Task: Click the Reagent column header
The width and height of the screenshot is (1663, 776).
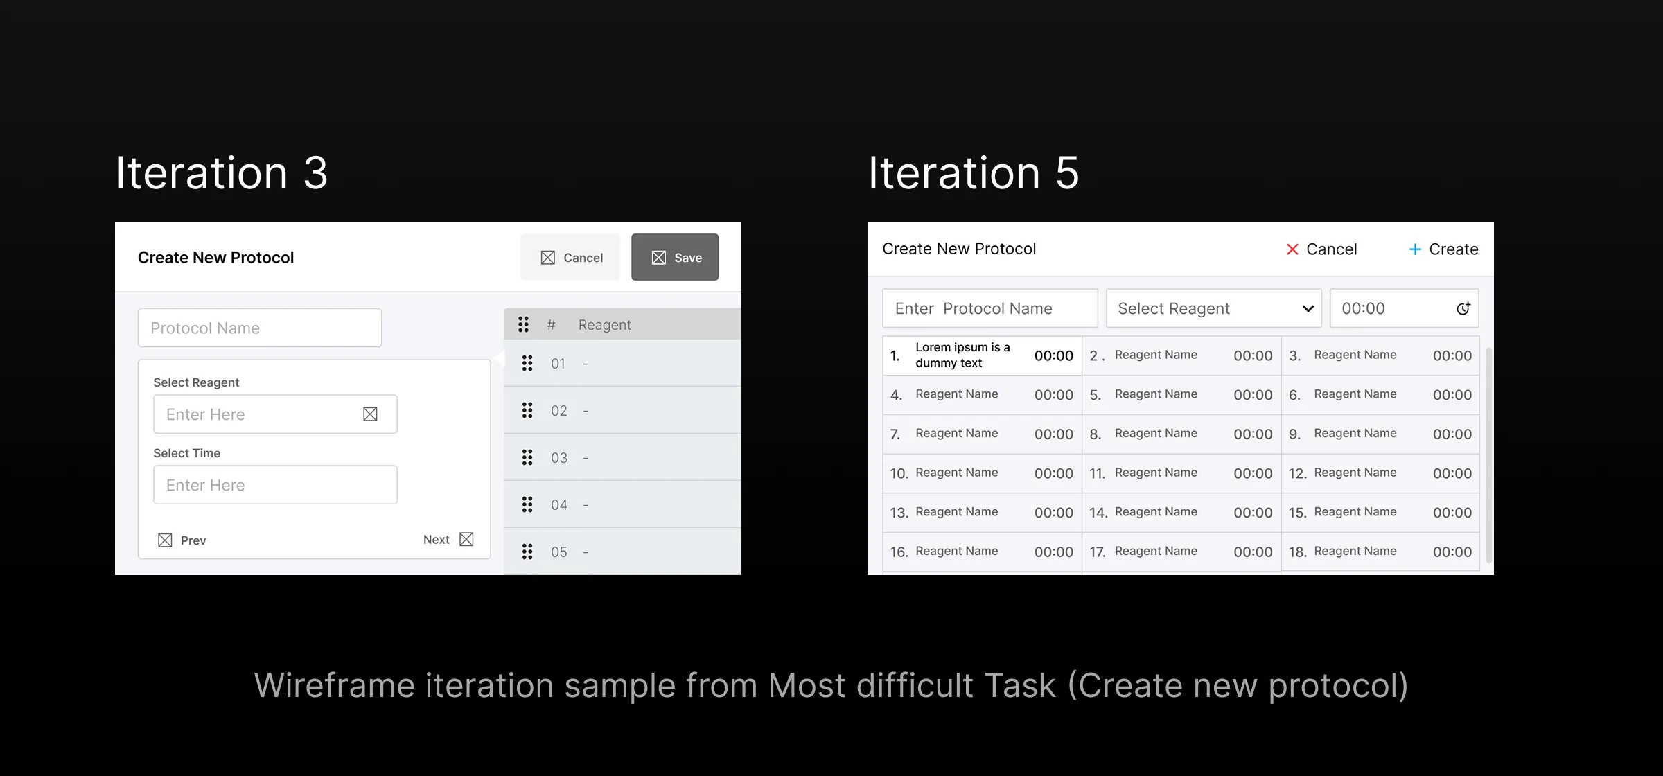Action: (605, 325)
